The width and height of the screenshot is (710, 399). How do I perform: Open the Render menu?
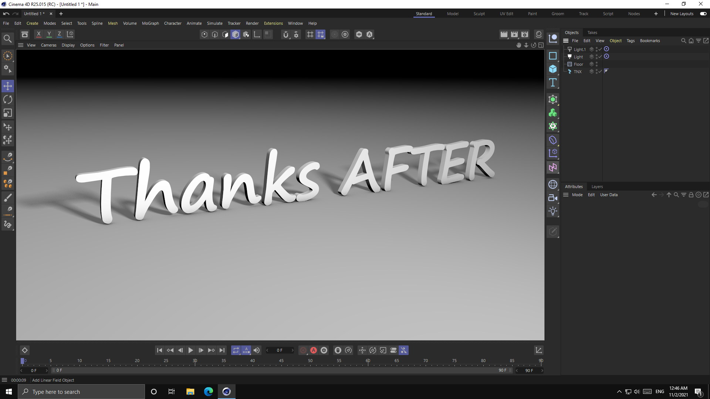pos(252,23)
